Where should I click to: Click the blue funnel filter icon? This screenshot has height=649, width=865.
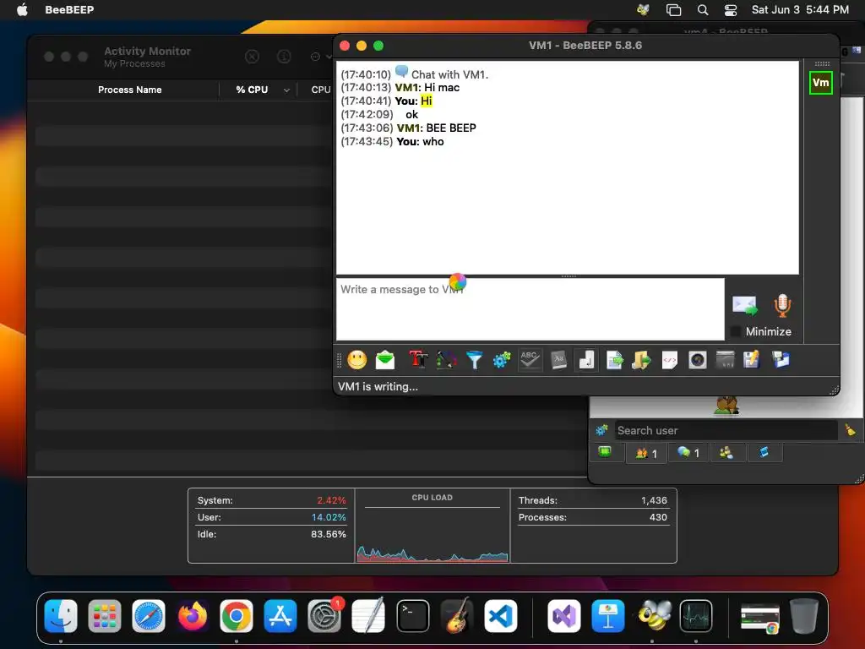click(x=474, y=360)
